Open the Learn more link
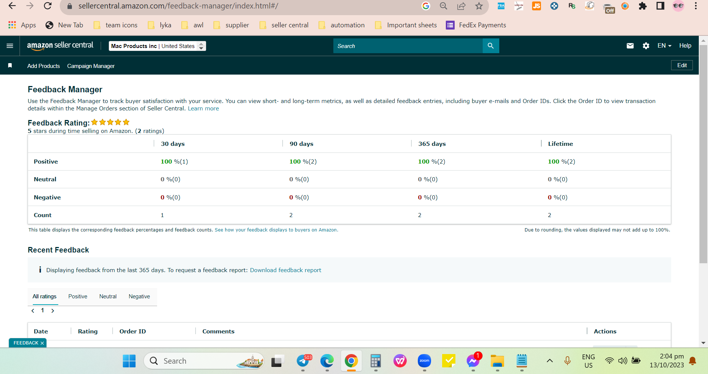 click(x=203, y=109)
